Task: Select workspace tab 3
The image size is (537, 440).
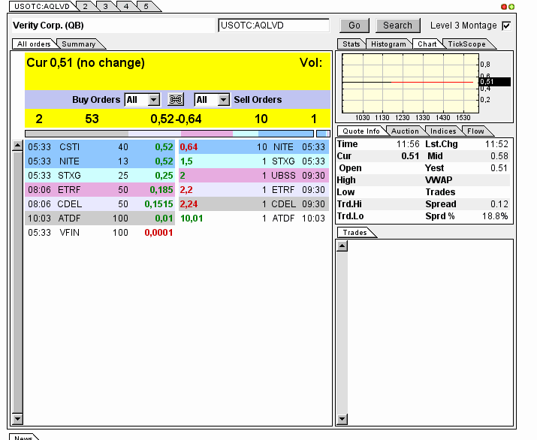Action: pos(105,6)
